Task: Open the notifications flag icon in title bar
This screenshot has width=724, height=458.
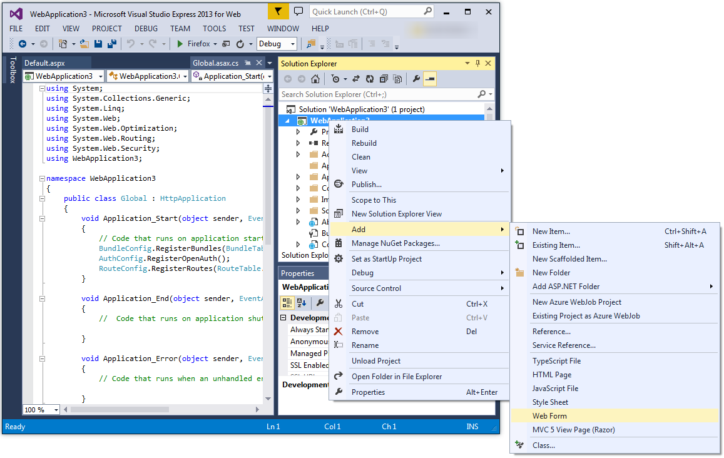Action: click(278, 11)
